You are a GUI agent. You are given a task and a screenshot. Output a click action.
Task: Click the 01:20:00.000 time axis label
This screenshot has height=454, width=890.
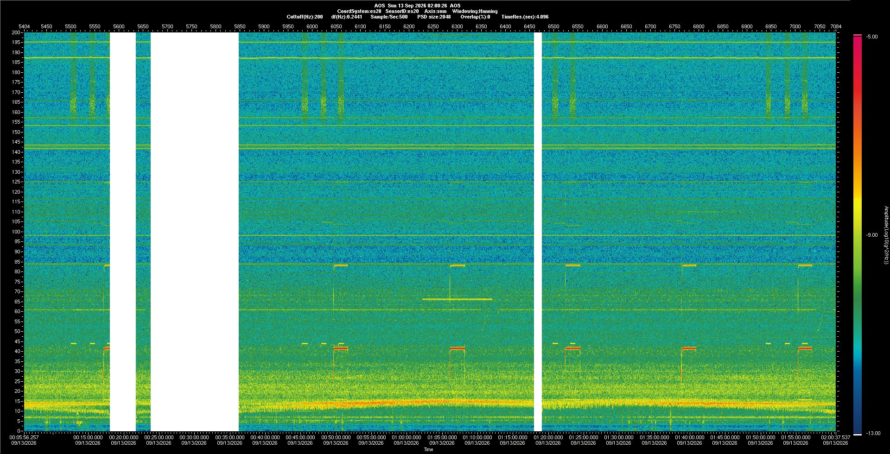548,437
